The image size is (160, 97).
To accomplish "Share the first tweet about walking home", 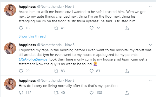I will coord(127,28).
